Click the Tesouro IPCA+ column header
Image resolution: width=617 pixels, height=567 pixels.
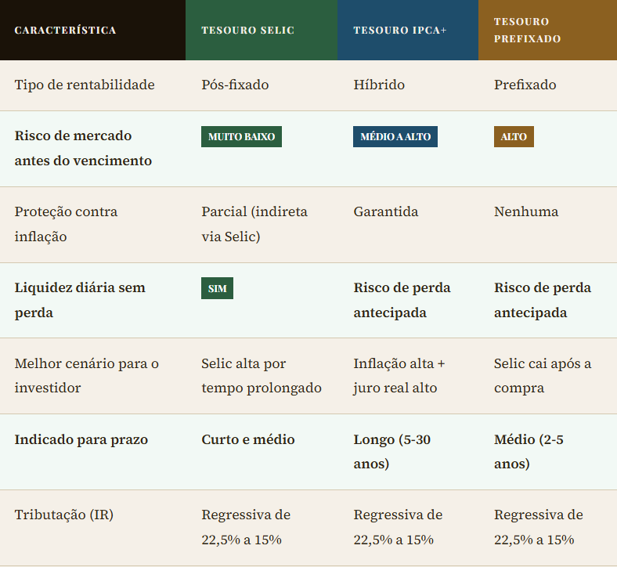[399, 31]
